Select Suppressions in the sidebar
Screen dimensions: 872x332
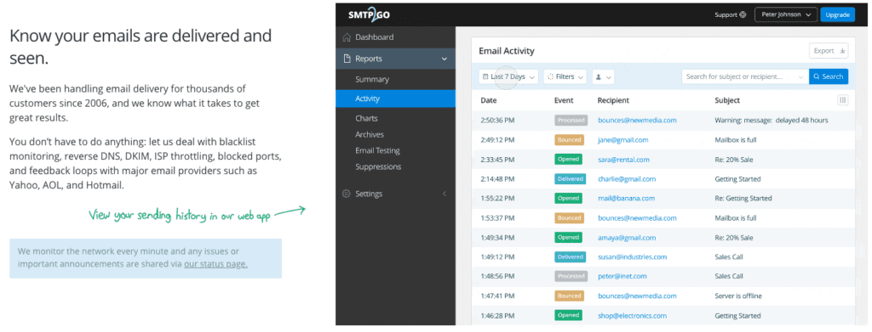click(x=378, y=166)
